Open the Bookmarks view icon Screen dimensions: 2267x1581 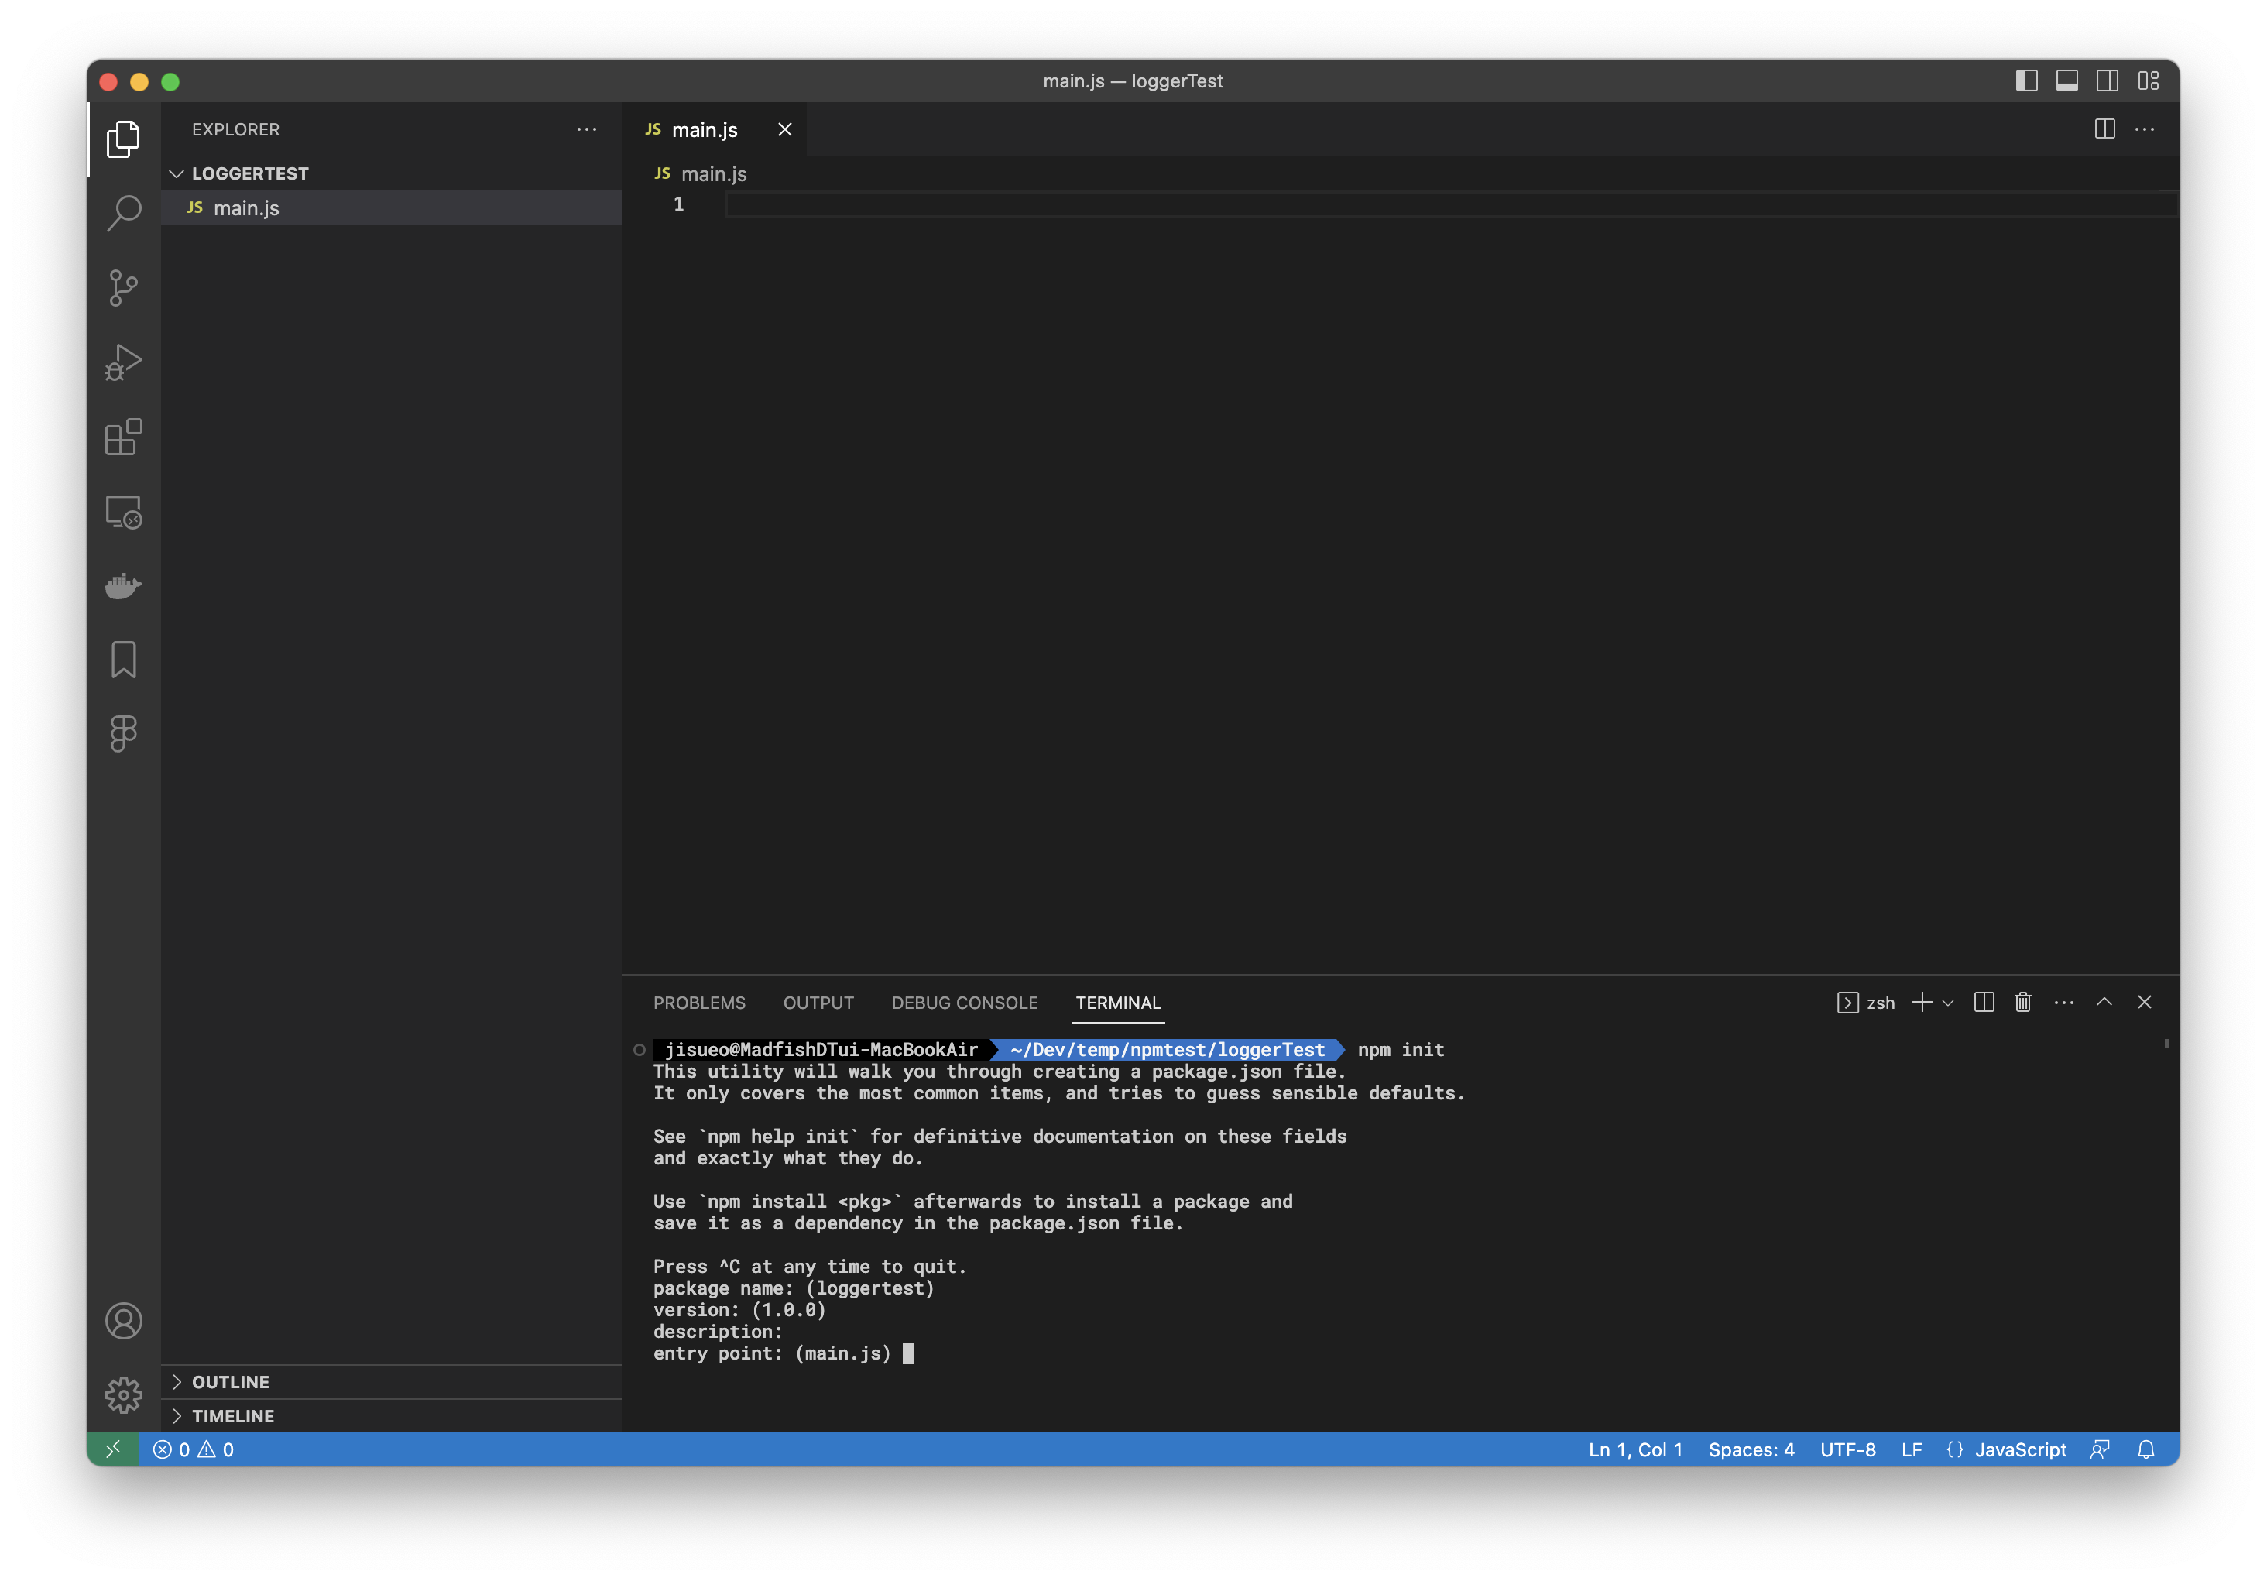123,660
